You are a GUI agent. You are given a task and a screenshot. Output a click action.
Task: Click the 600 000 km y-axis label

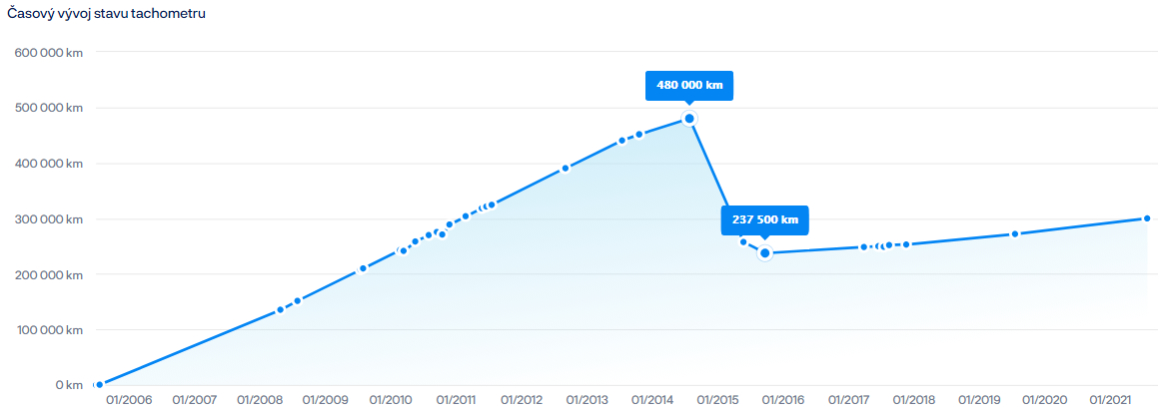point(48,52)
